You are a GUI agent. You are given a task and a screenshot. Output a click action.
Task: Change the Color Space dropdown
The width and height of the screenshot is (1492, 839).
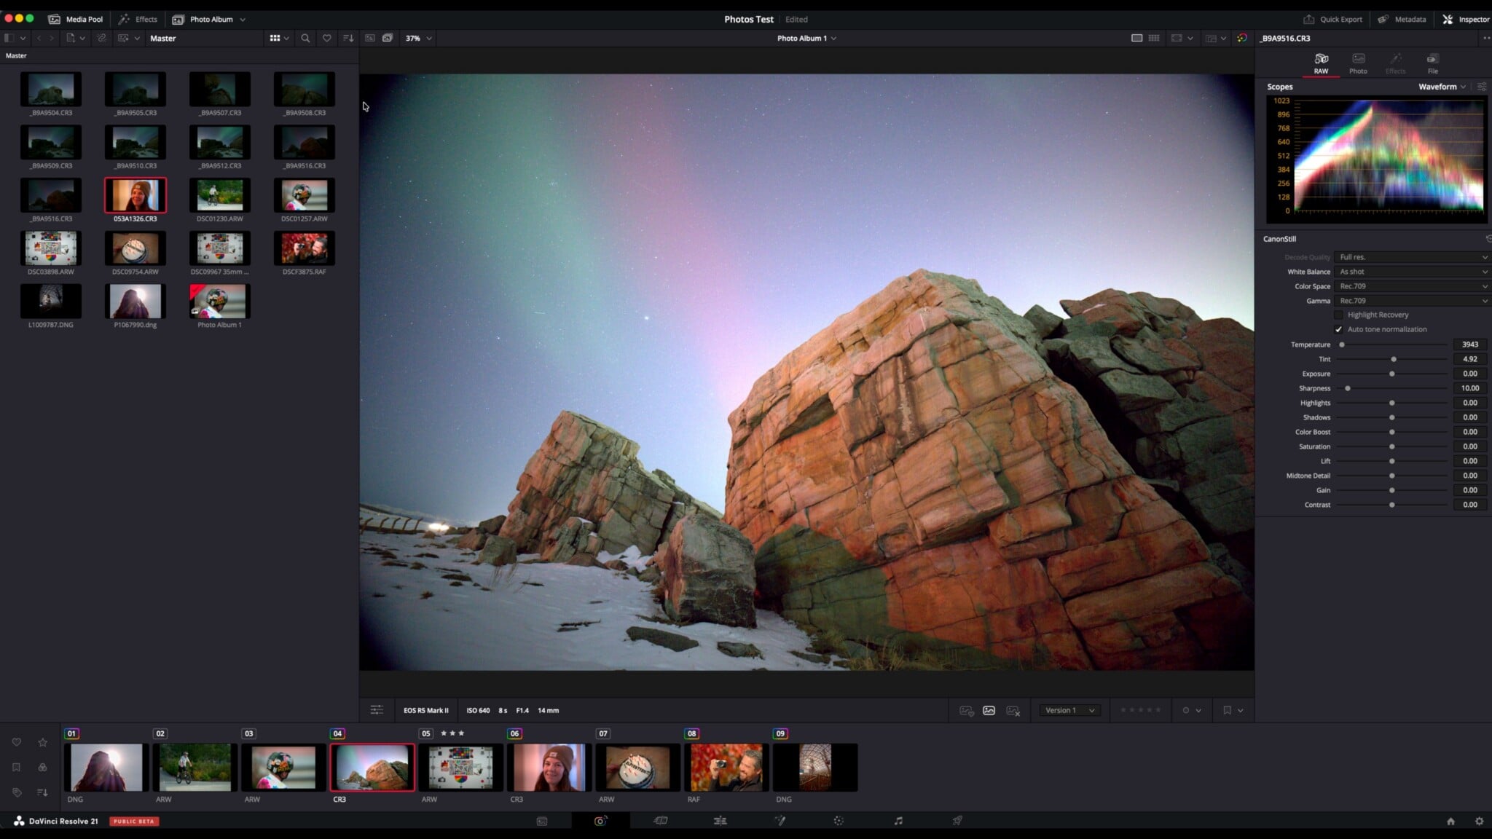1412,286
